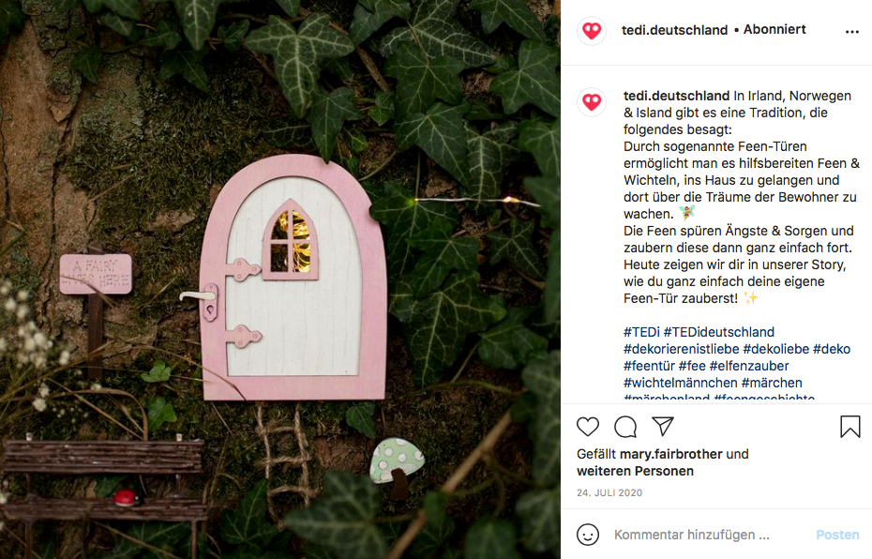Open the #feentür hashtag
The width and height of the screenshot is (872, 559).
pyautogui.click(x=649, y=366)
